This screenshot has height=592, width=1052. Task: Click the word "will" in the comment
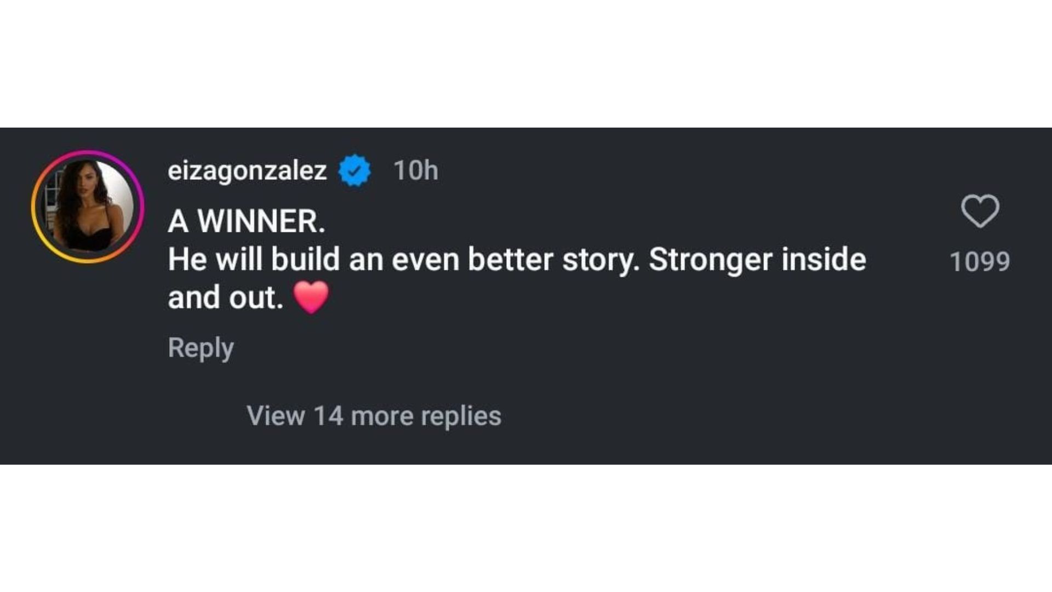tap(239, 260)
